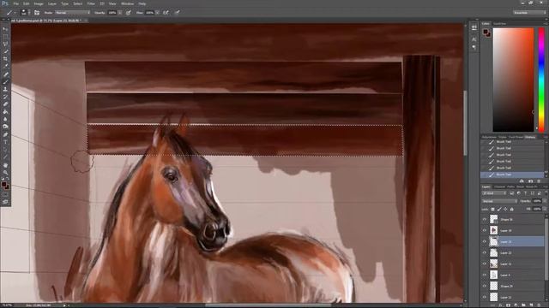Enable airbrush mode in options bar
549x308 pixels.
click(x=166, y=13)
